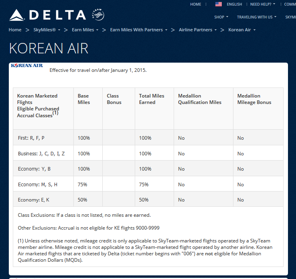
Task: Click the Korean Air page heading
Action: click(49, 49)
